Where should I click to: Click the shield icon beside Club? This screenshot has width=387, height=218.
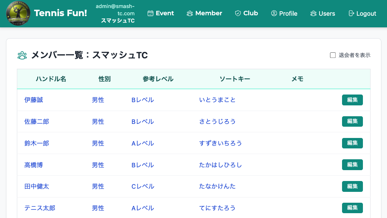point(238,13)
